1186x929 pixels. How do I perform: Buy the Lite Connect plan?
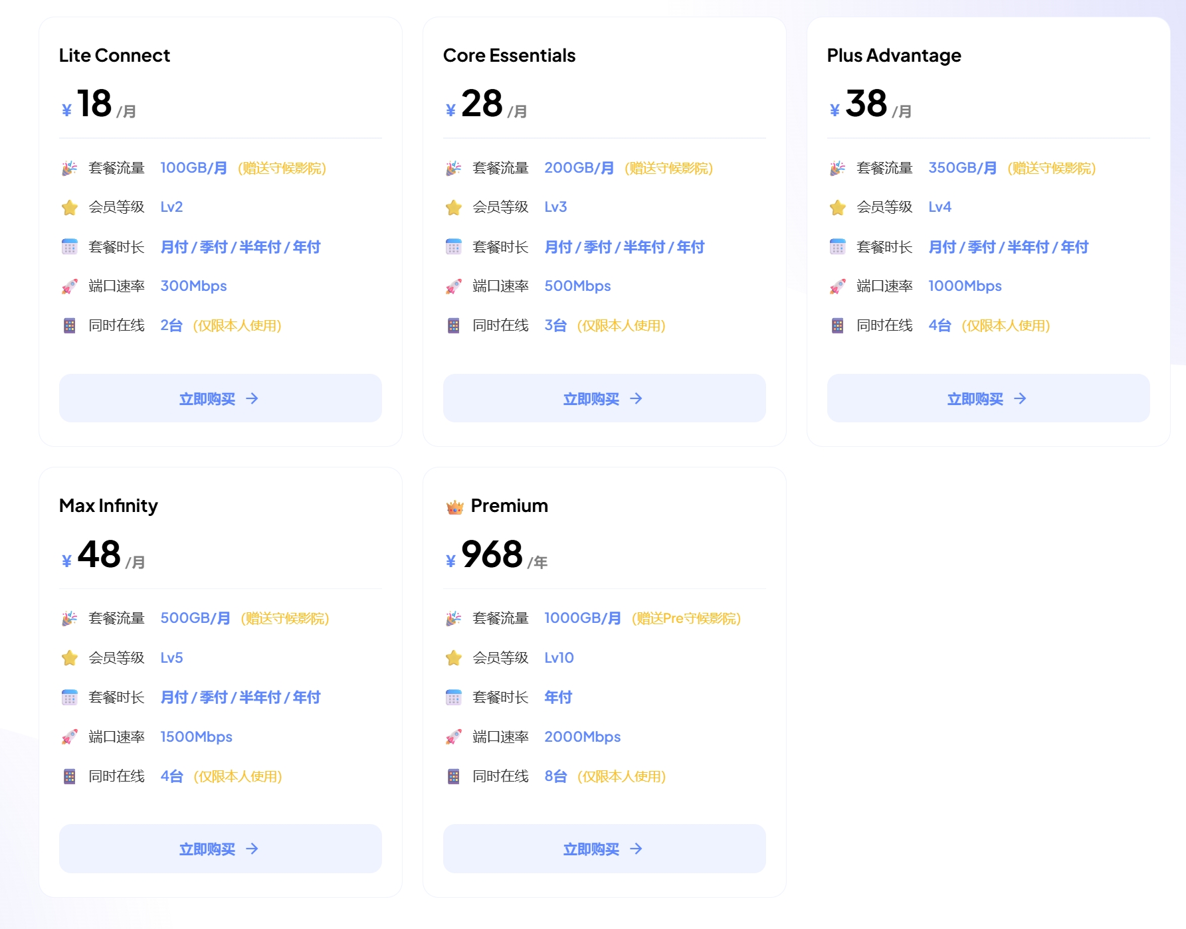click(x=220, y=398)
